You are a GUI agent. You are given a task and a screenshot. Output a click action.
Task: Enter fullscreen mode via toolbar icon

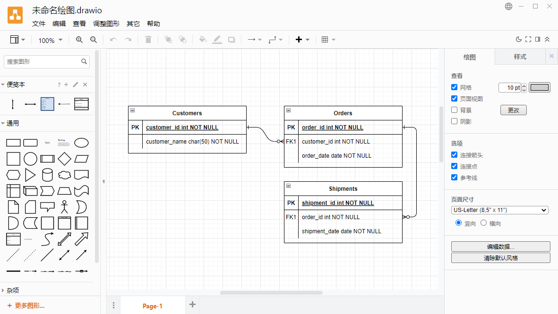pyautogui.click(x=528, y=40)
